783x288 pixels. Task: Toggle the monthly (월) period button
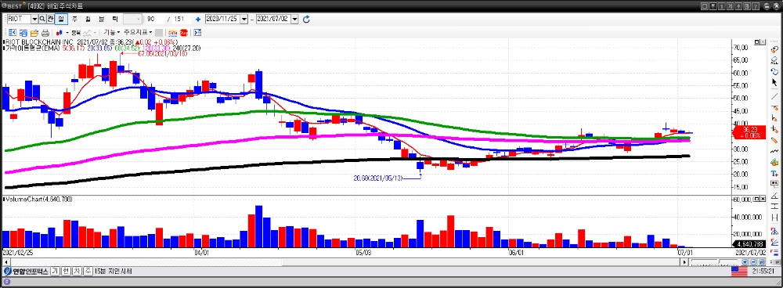pos(88,19)
